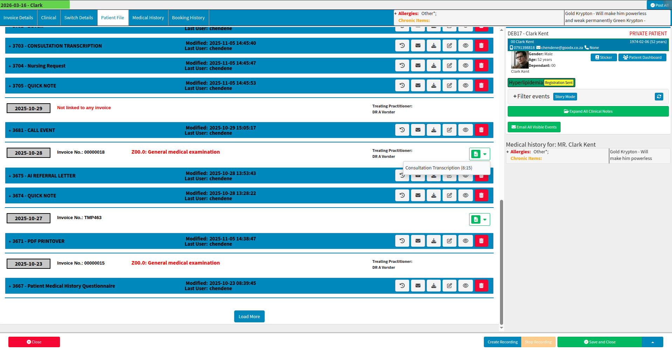672x350 pixels.
Task: Open Medical History tab
Action: click(148, 17)
